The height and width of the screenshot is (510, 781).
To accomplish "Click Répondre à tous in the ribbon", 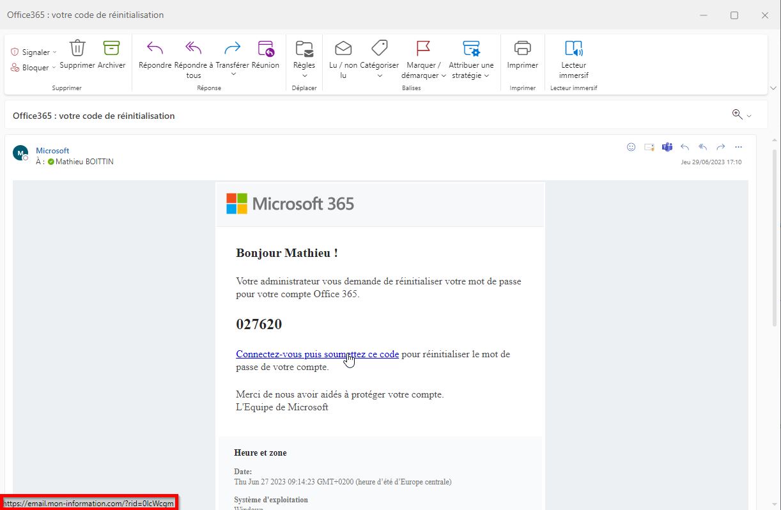I will (x=194, y=49).
